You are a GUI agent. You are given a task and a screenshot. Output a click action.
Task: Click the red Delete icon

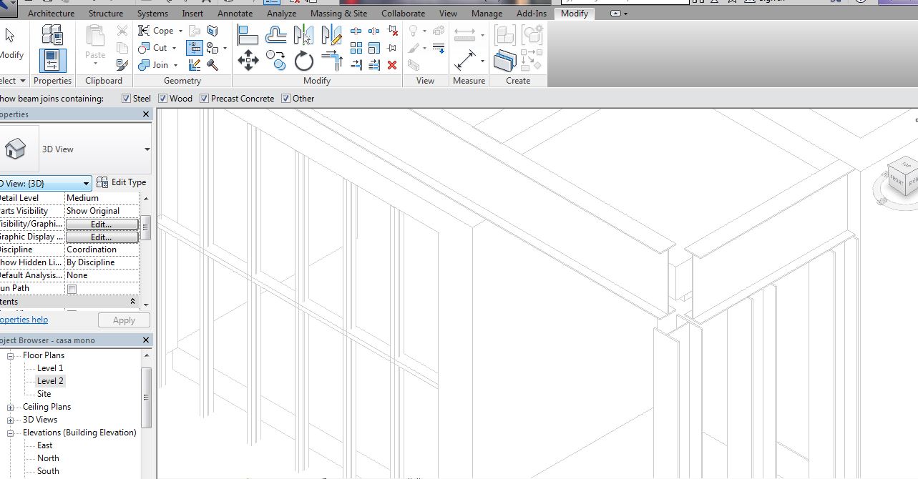[x=392, y=65]
